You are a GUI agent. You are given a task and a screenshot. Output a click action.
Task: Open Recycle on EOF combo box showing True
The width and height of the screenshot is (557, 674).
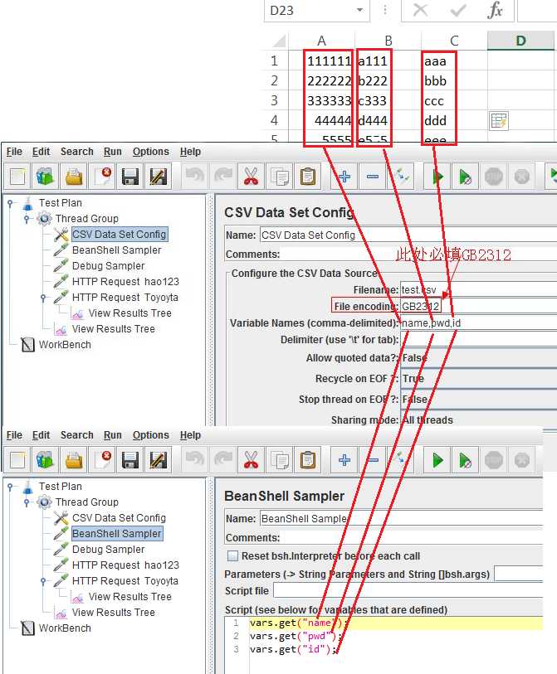pyautogui.click(x=479, y=379)
